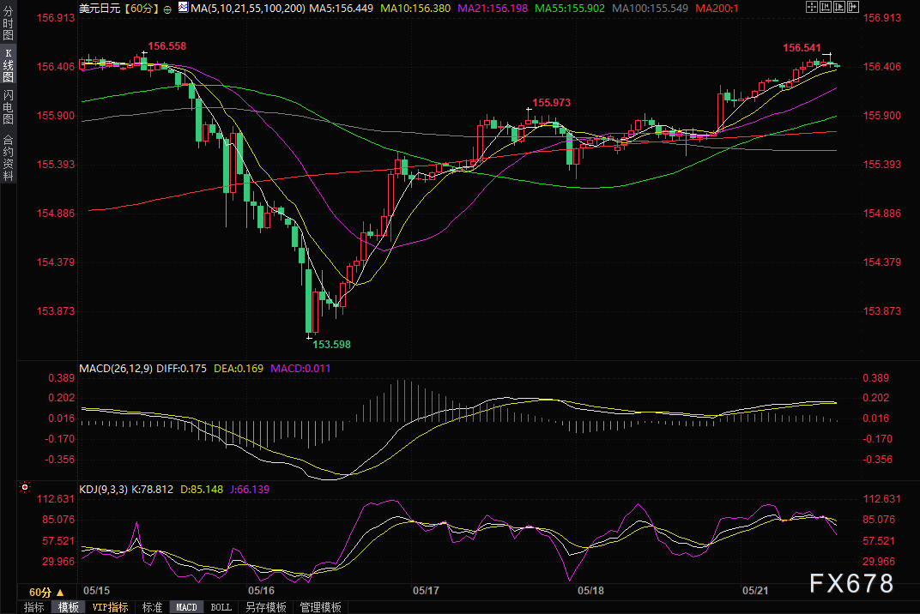
Task: Choose the 标准 template
Action: click(x=152, y=607)
